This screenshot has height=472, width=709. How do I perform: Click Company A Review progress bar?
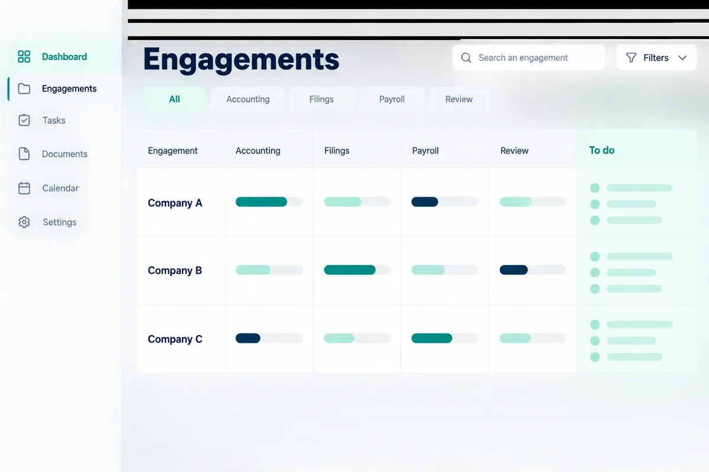pyautogui.click(x=533, y=202)
